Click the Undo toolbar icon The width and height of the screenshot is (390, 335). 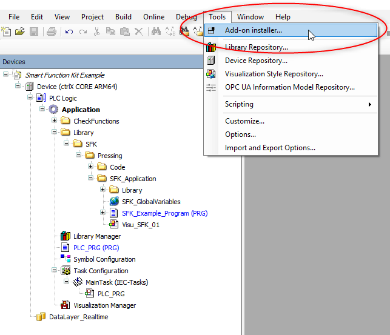[69, 32]
